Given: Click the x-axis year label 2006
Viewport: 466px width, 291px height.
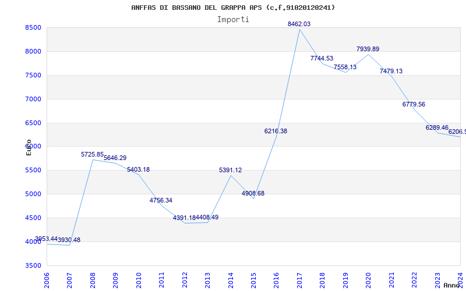Looking at the screenshot, I should (x=47, y=280).
